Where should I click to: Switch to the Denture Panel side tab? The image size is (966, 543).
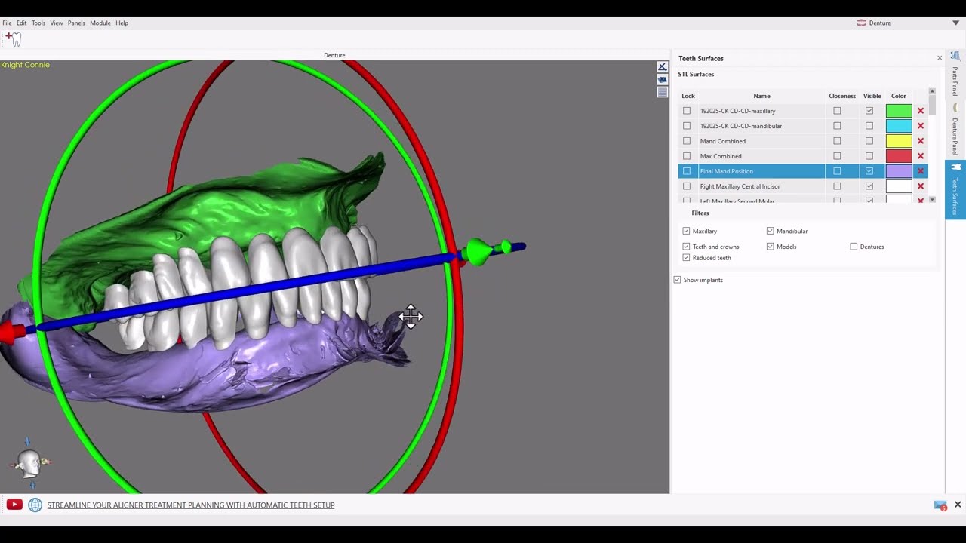click(955, 130)
